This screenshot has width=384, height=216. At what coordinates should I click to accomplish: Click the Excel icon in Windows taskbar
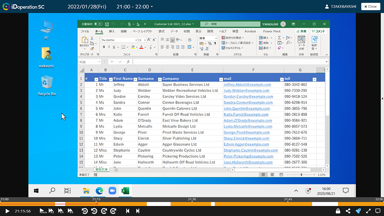125,190
